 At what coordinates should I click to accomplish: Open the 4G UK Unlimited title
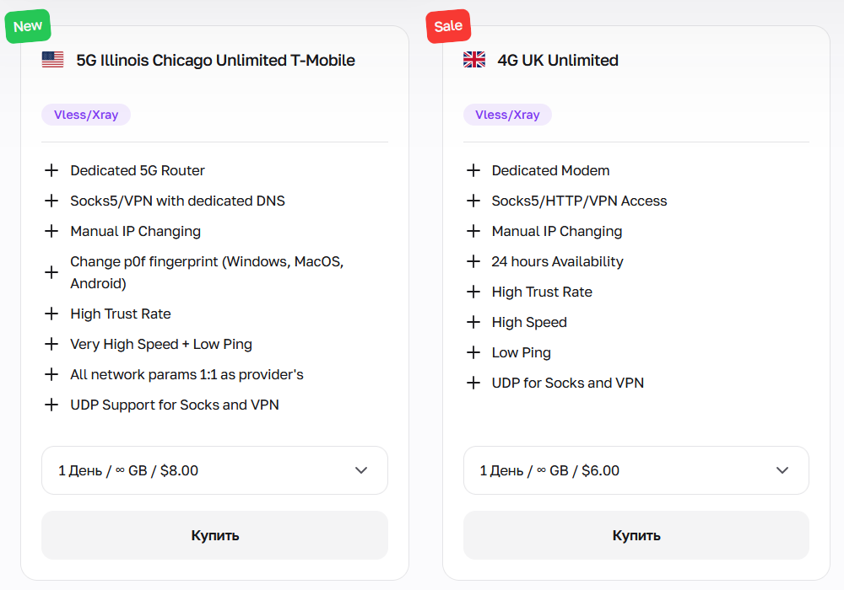coord(558,60)
